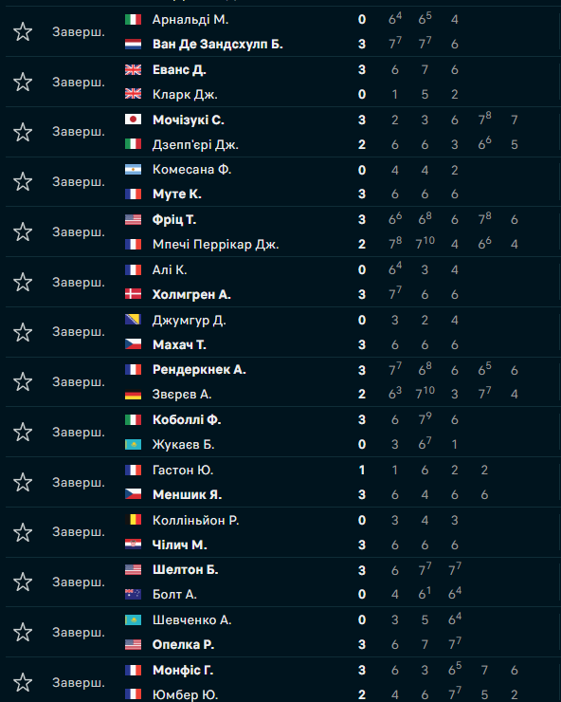Image resolution: width=561 pixels, height=702 pixels.
Task: Click Заверш. status of Шевченко vs Опелка match
Action: 79,632
